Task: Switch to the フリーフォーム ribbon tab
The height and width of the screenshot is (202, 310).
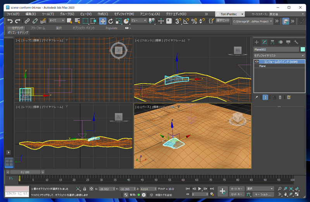Action: [38, 28]
